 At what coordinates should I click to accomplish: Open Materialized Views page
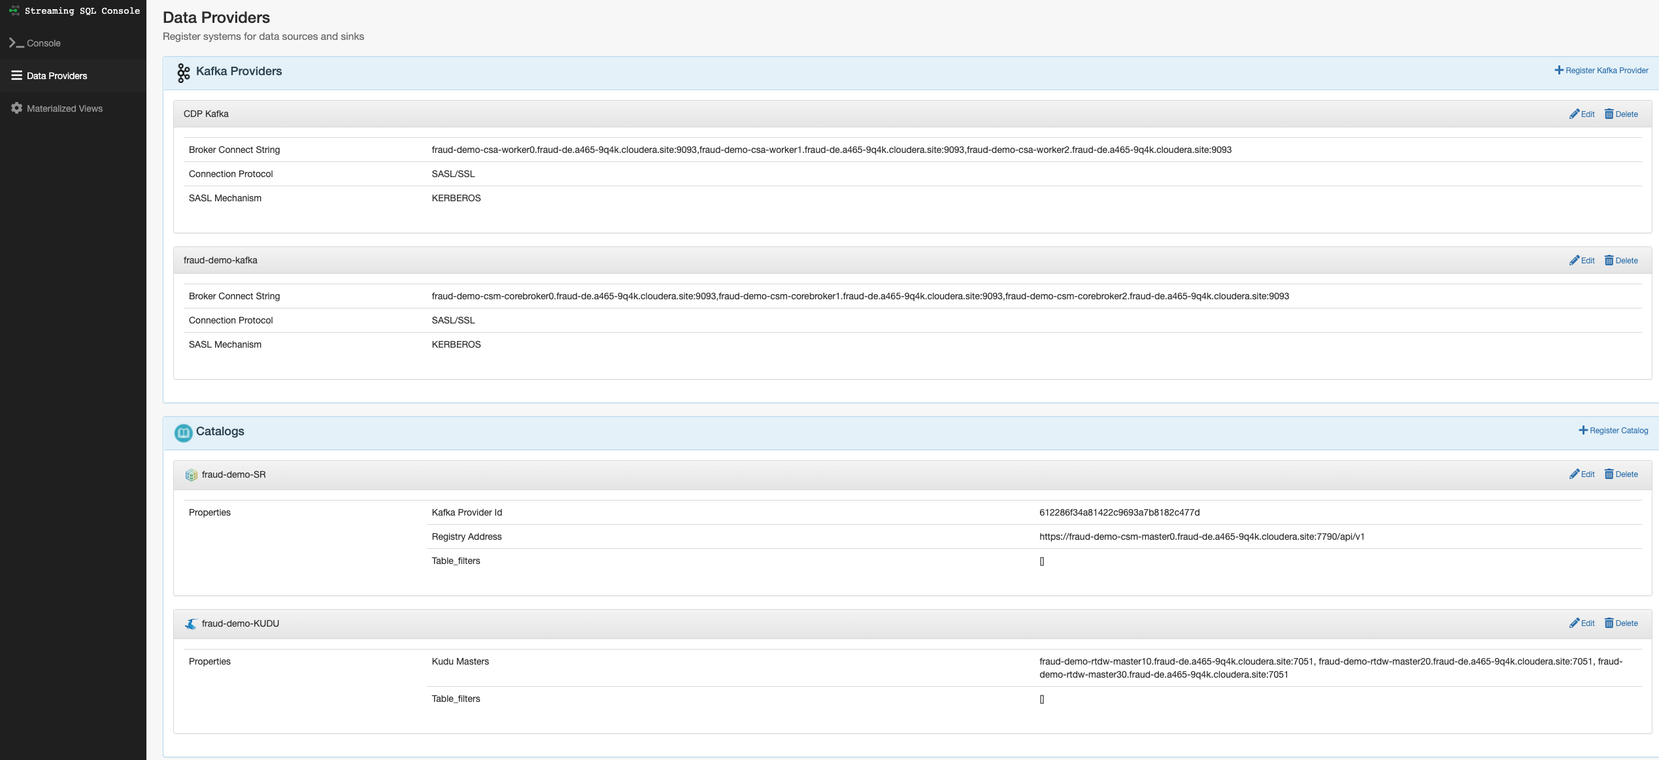[64, 108]
